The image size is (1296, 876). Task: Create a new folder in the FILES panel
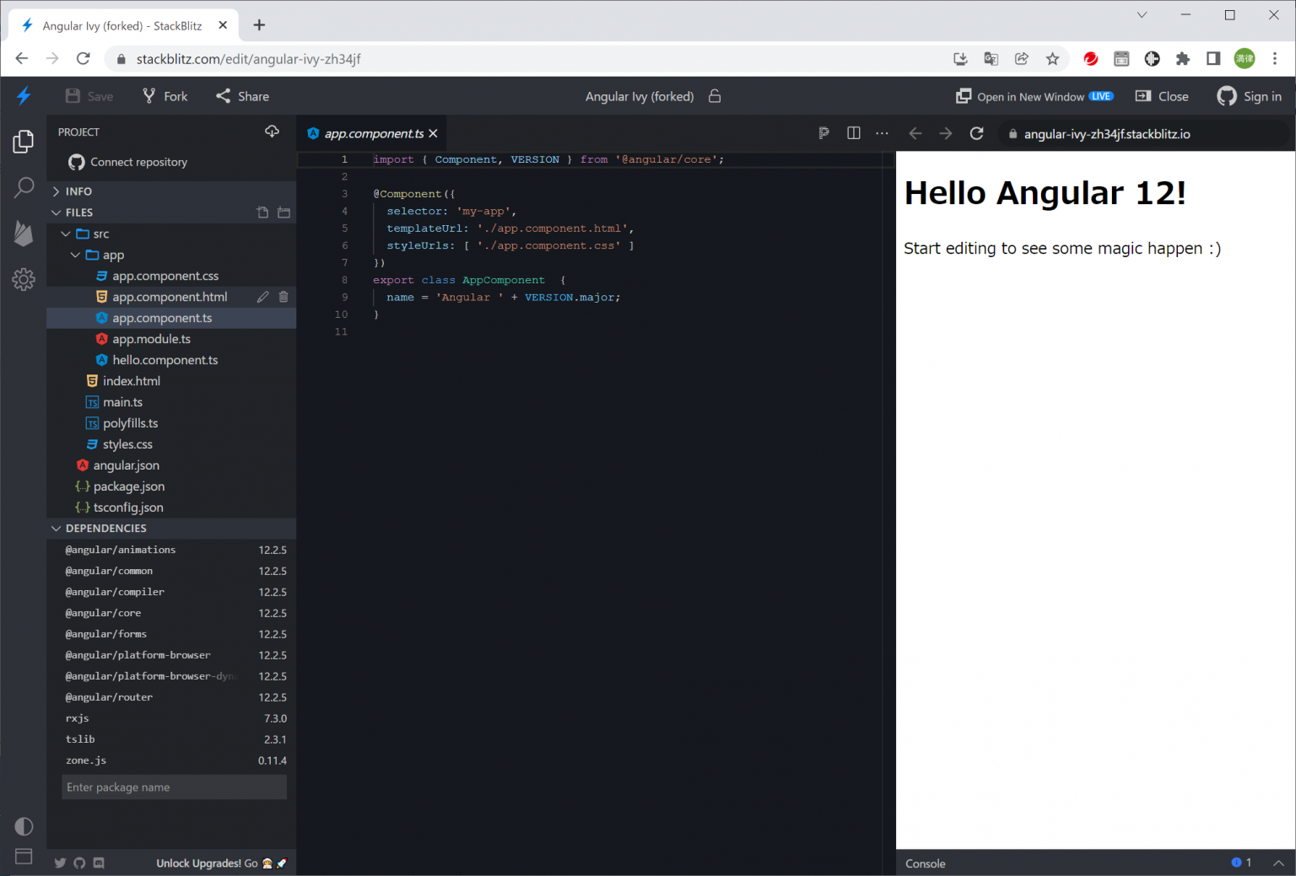click(x=283, y=212)
